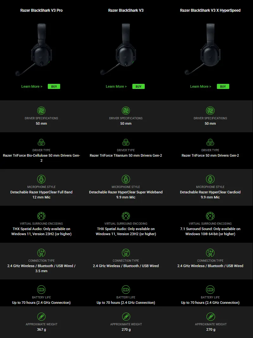The image size is (253, 338).
Task: Click the Bio-Cellulose 50 mm Drivers Gen-2 text
Action: point(41,158)
